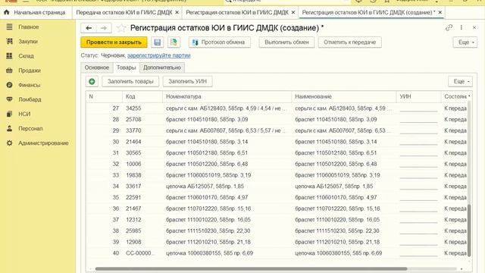The height and width of the screenshot is (273, 485).
Task: Go forward with the right arrow button
Action: point(104,28)
